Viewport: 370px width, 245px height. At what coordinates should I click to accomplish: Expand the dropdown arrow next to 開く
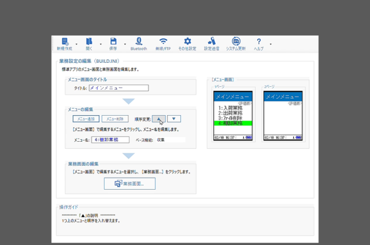(x=100, y=44)
